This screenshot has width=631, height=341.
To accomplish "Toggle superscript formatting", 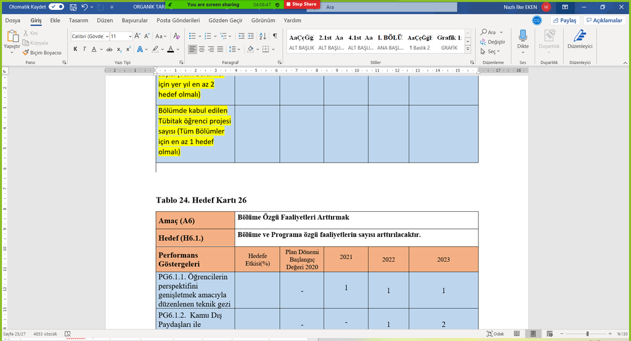I will click(128, 49).
